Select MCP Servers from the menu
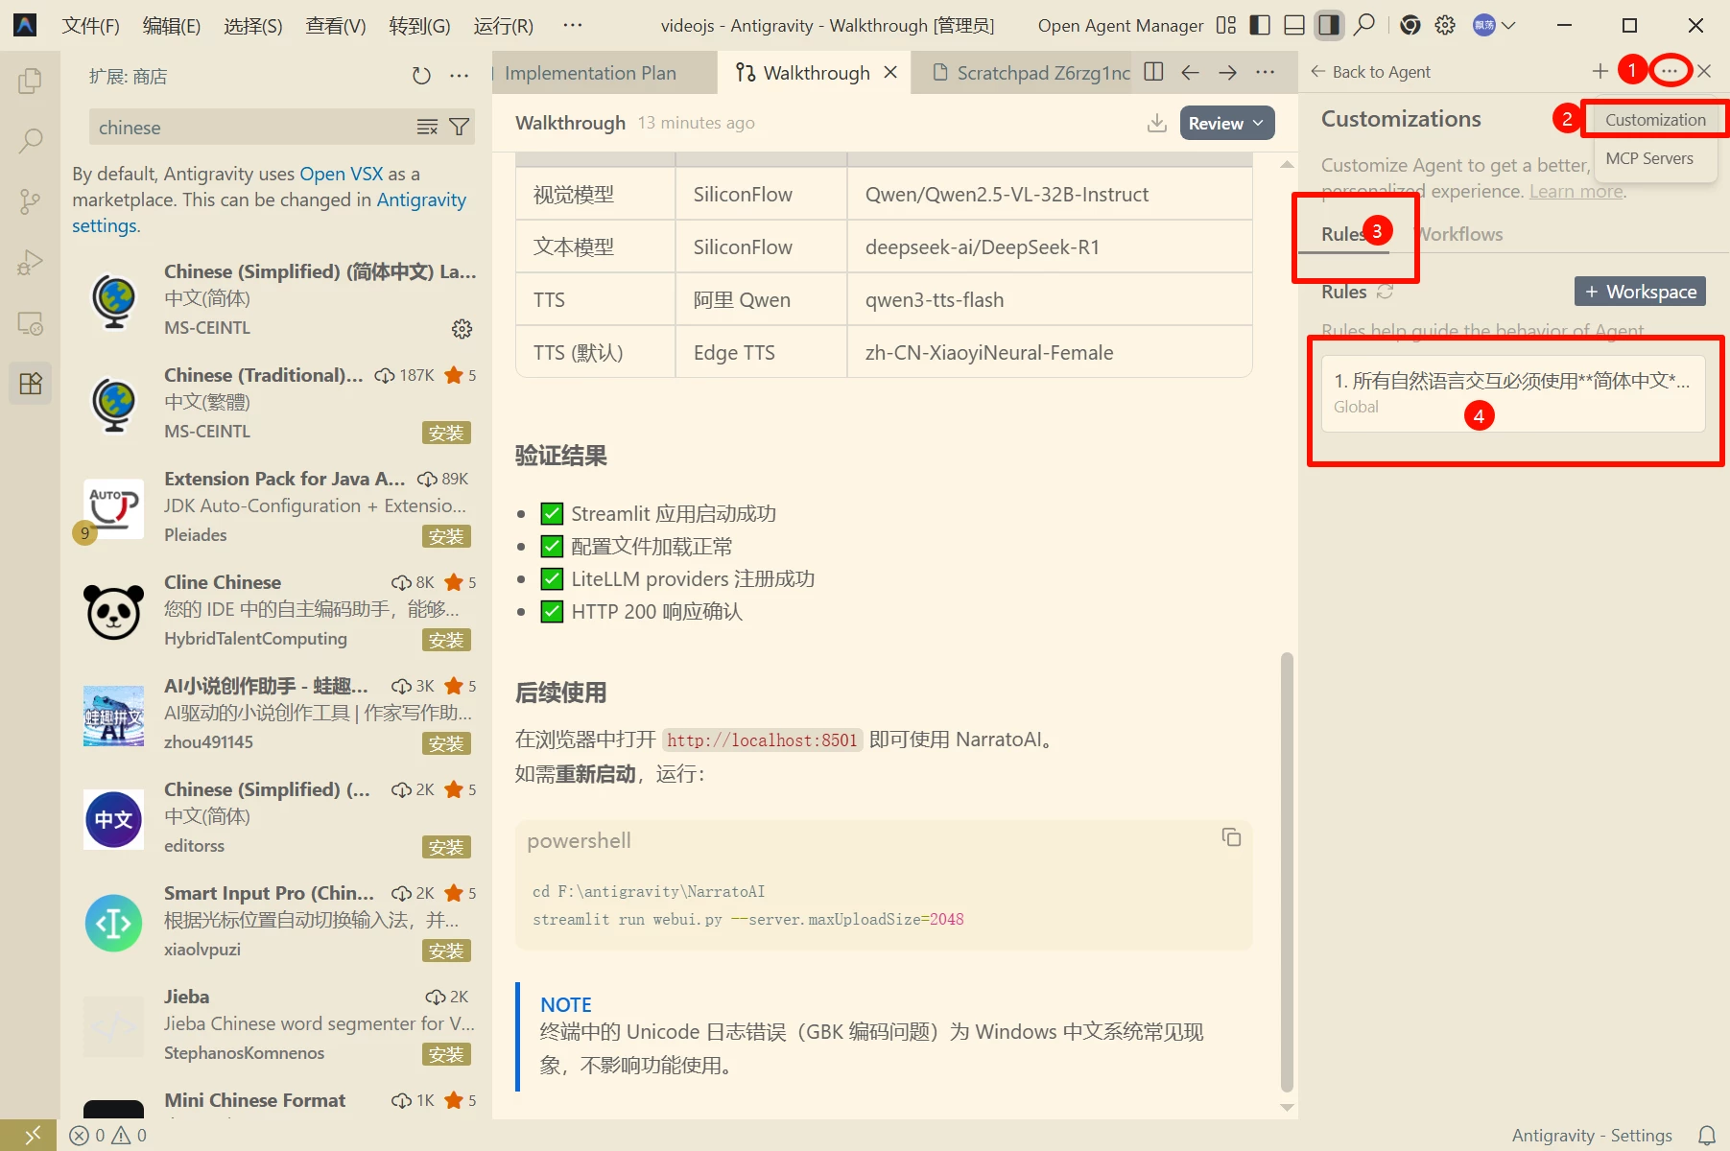Screen dimensions: 1730x1151 click(x=1648, y=158)
